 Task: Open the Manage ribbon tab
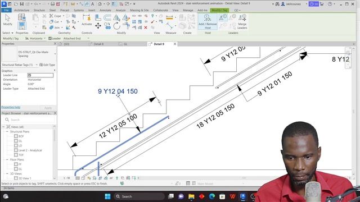(x=188, y=10)
